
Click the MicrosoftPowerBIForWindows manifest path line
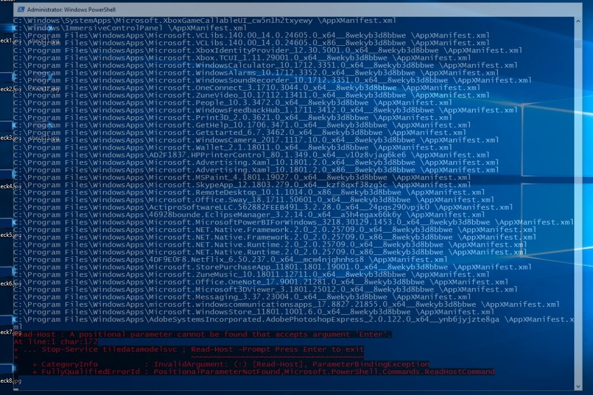[293, 222]
